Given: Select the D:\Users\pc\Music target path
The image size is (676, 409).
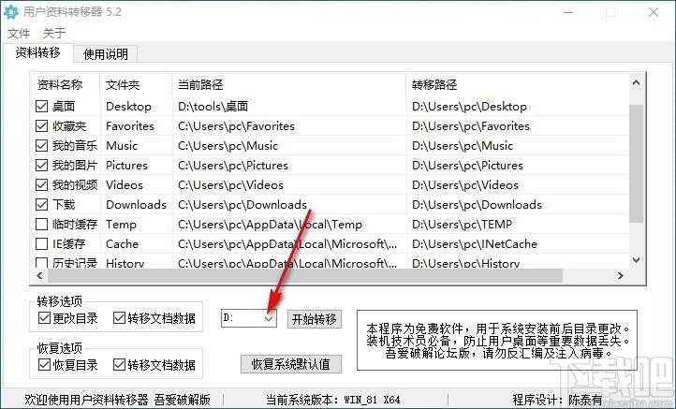Looking at the screenshot, I should (x=518, y=145).
